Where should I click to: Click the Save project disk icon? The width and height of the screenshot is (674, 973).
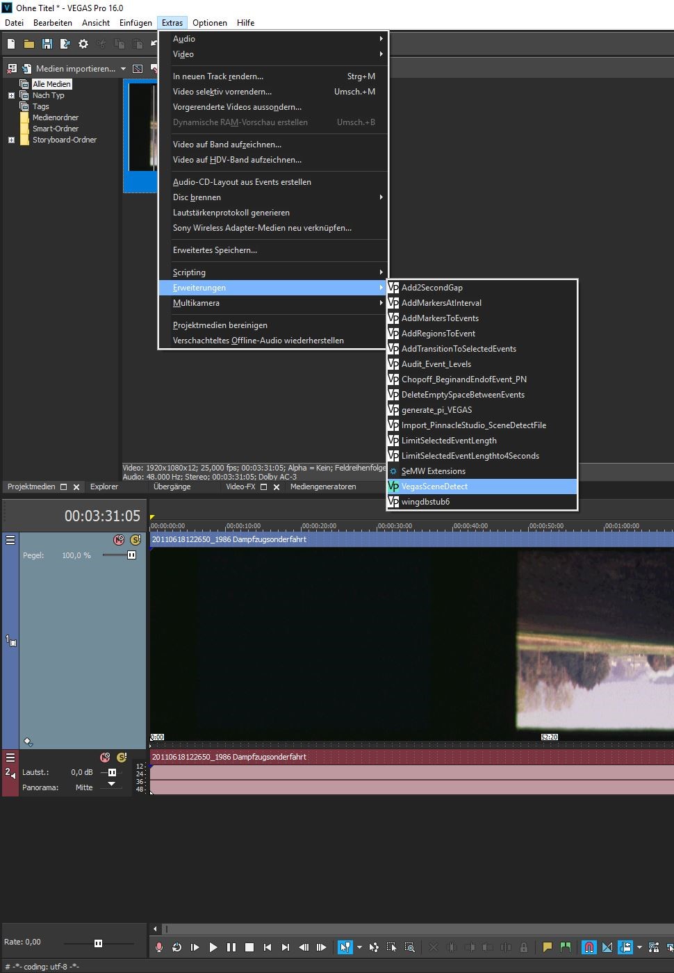point(47,44)
